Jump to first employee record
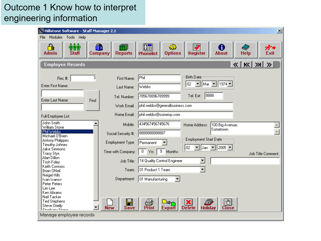Image resolution: width=321 pixels, height=241 pixels. tap(247, 65)
